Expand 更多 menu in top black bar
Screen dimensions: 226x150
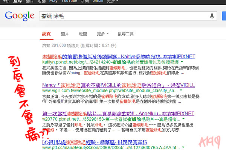point(112,1)
